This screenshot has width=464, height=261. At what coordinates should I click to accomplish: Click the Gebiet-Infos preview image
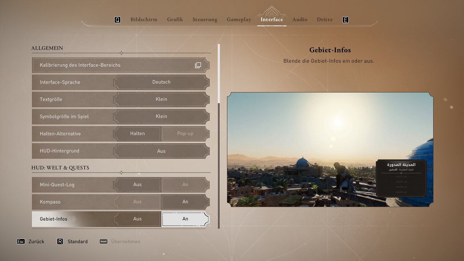click(x=330, y=150)
